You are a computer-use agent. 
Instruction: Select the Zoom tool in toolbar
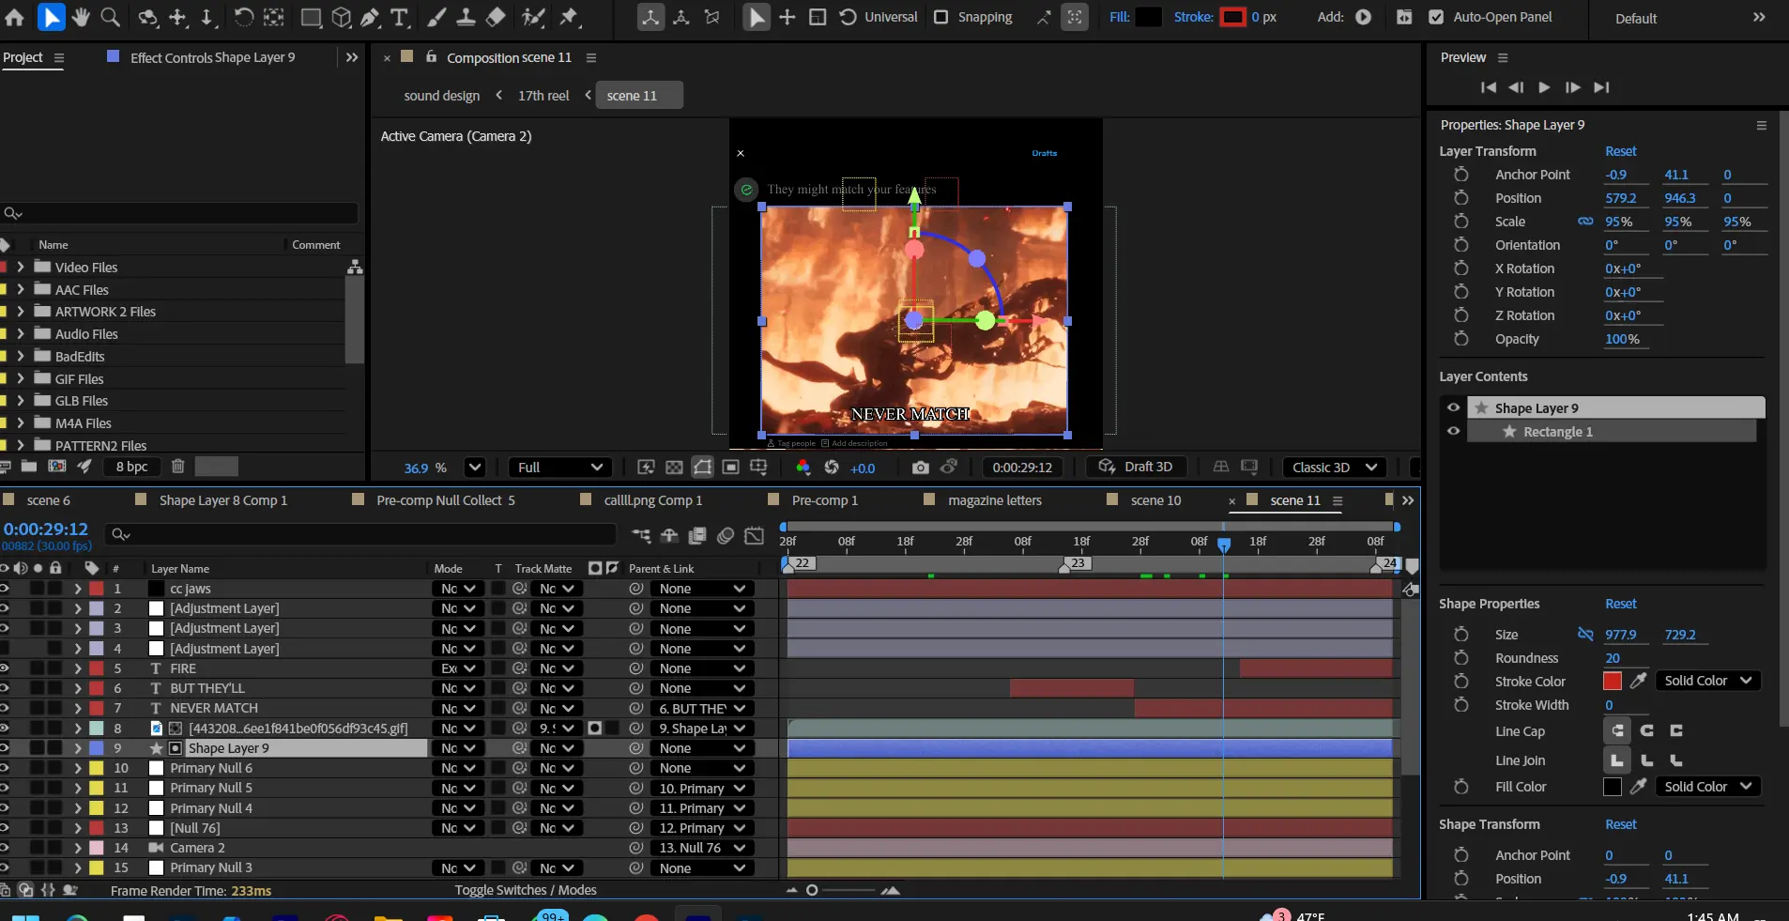point(110,17)
